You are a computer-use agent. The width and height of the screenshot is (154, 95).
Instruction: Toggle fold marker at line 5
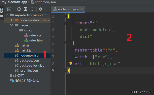[65, 43]
